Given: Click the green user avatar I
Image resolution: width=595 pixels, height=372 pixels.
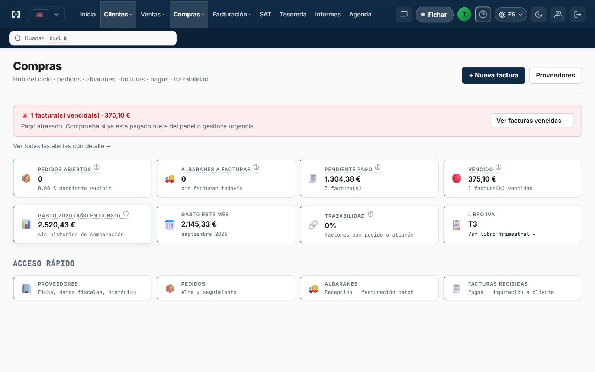Looking at the screenshot, I should pyautogui.click(x=464, y=15).
